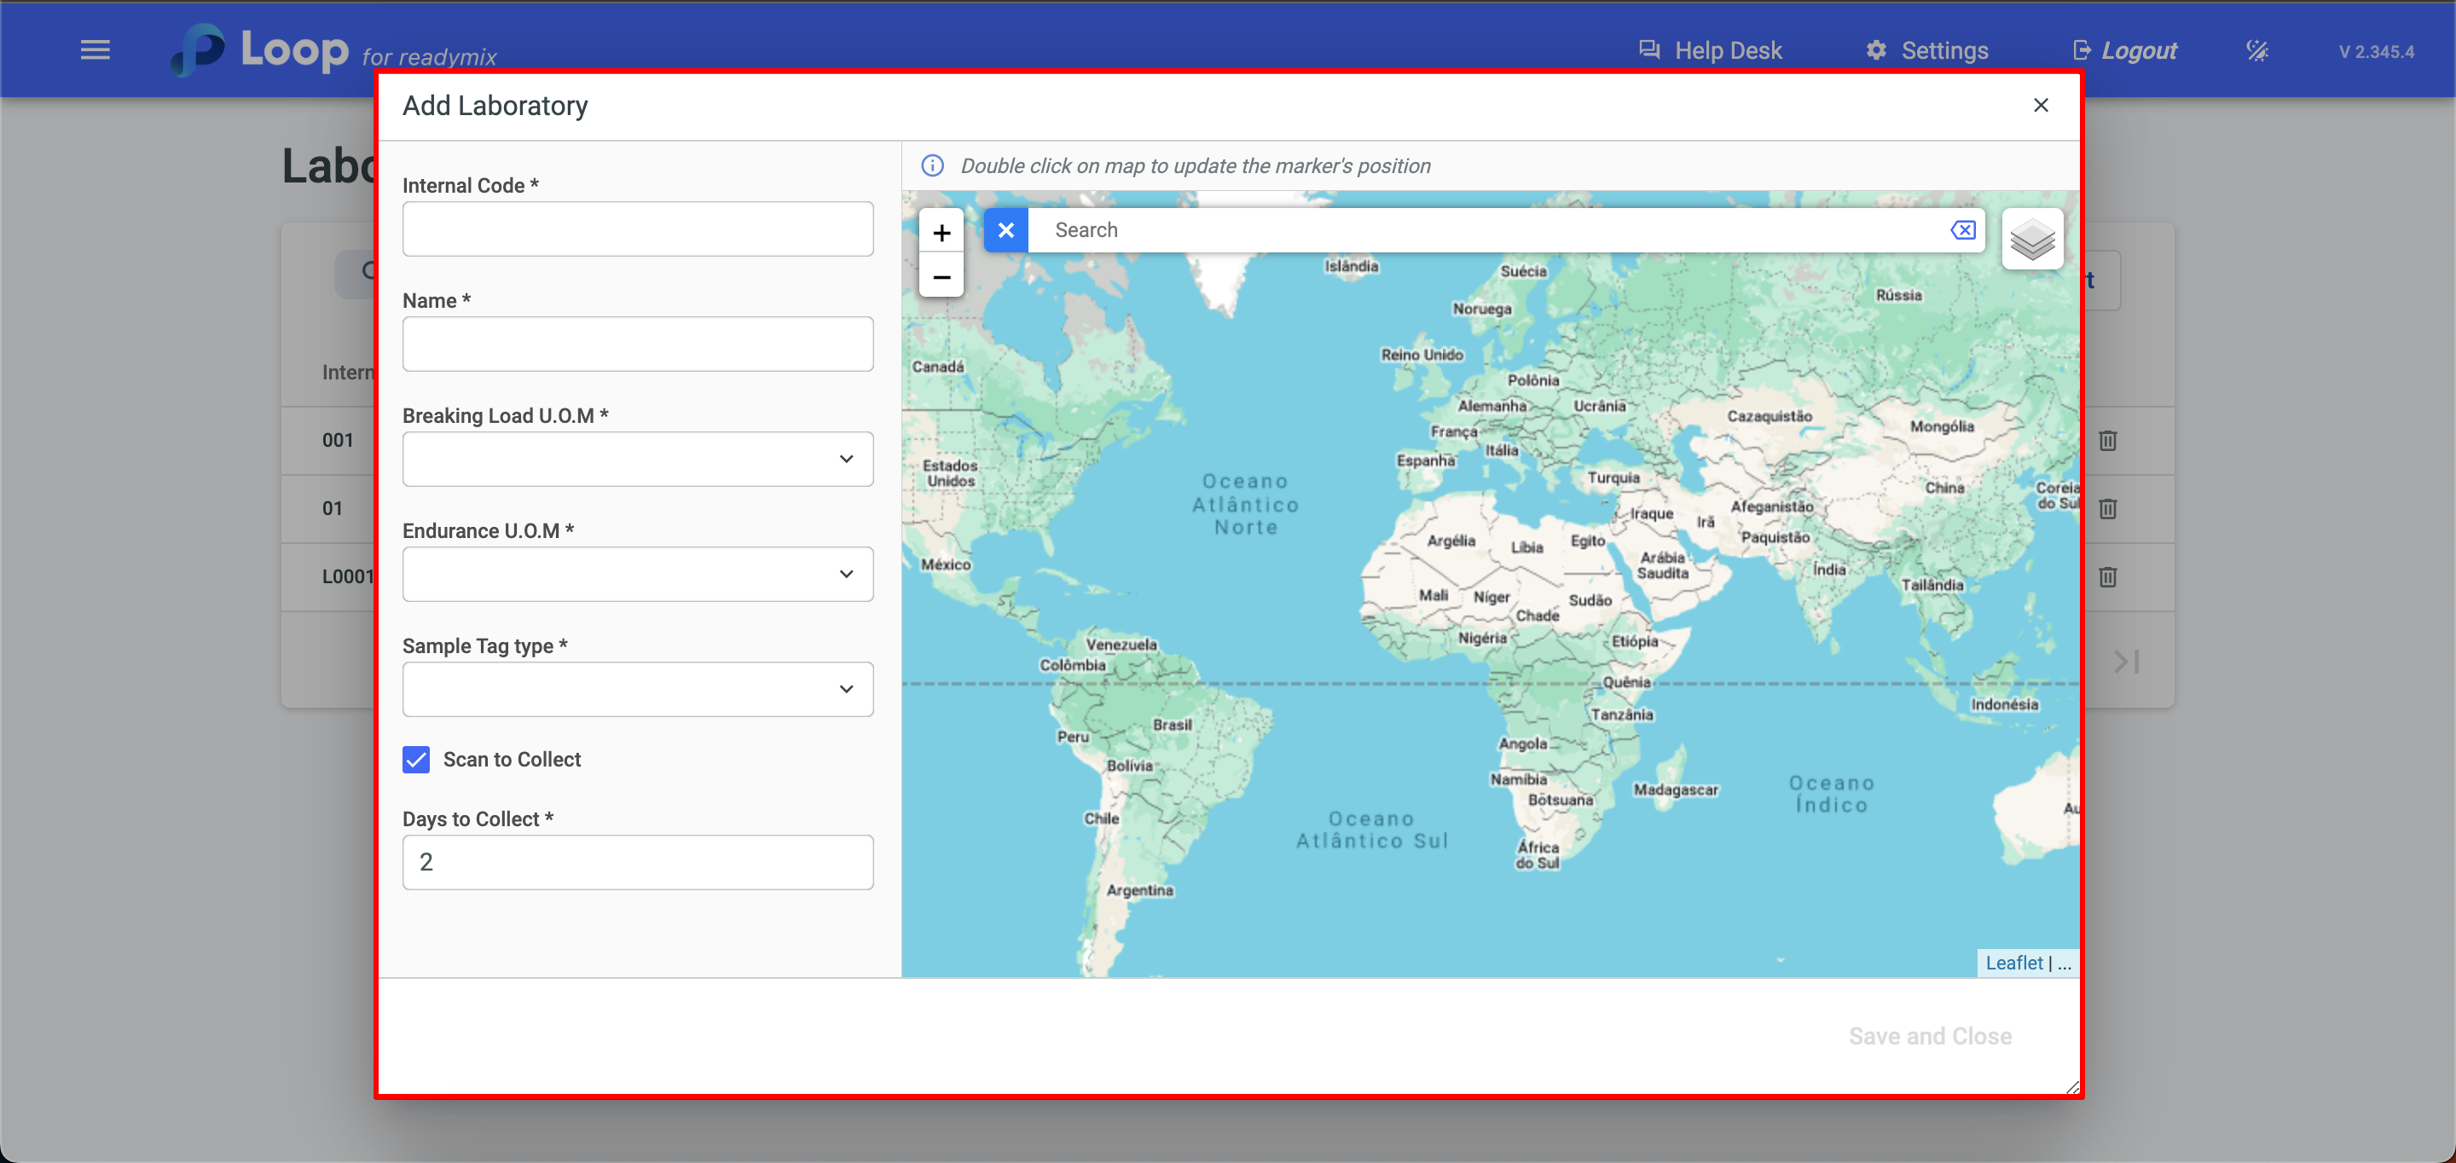The height and width of the screenshot is (1163, 2456).
Task: Open Help Desk from the top bar
Action: pyautogui.click(x=1711, y=50)
